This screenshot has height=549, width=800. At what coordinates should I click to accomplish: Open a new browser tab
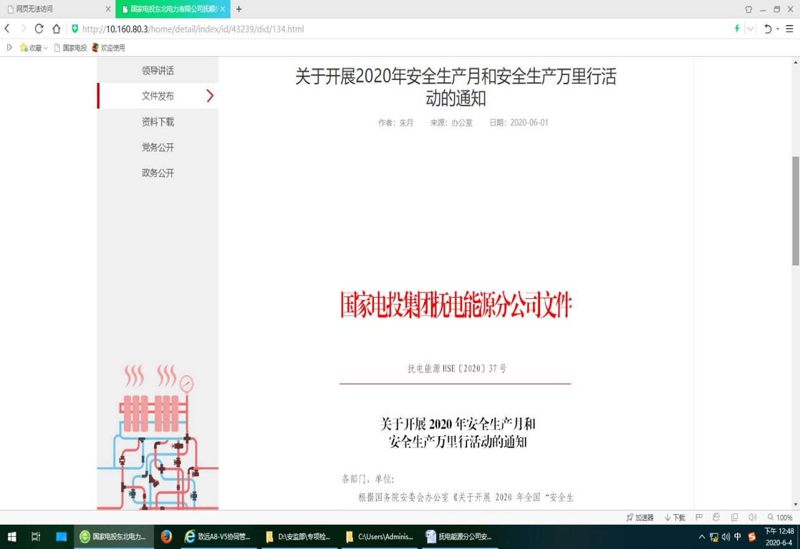[x=239, y=9]
